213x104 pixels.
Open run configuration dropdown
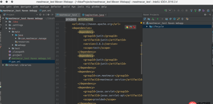(170, 10)
